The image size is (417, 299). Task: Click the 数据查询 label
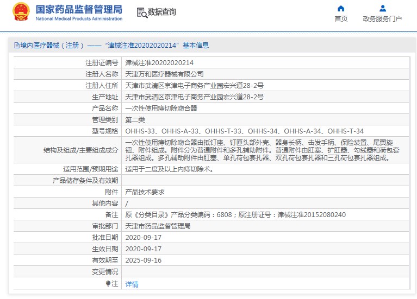coord(161,12)
